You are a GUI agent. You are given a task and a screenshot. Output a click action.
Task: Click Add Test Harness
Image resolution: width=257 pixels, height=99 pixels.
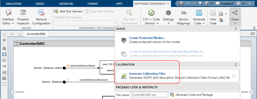point(68,11)
